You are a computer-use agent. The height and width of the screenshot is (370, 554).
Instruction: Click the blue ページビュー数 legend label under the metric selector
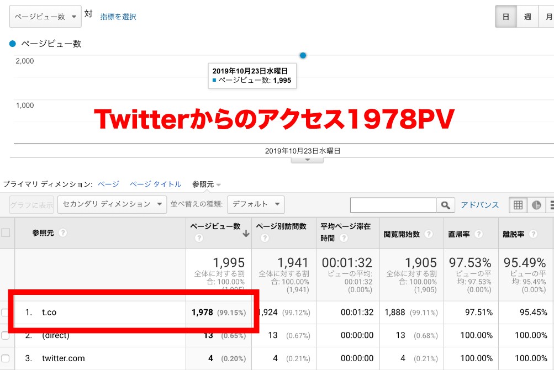[51, 44]
